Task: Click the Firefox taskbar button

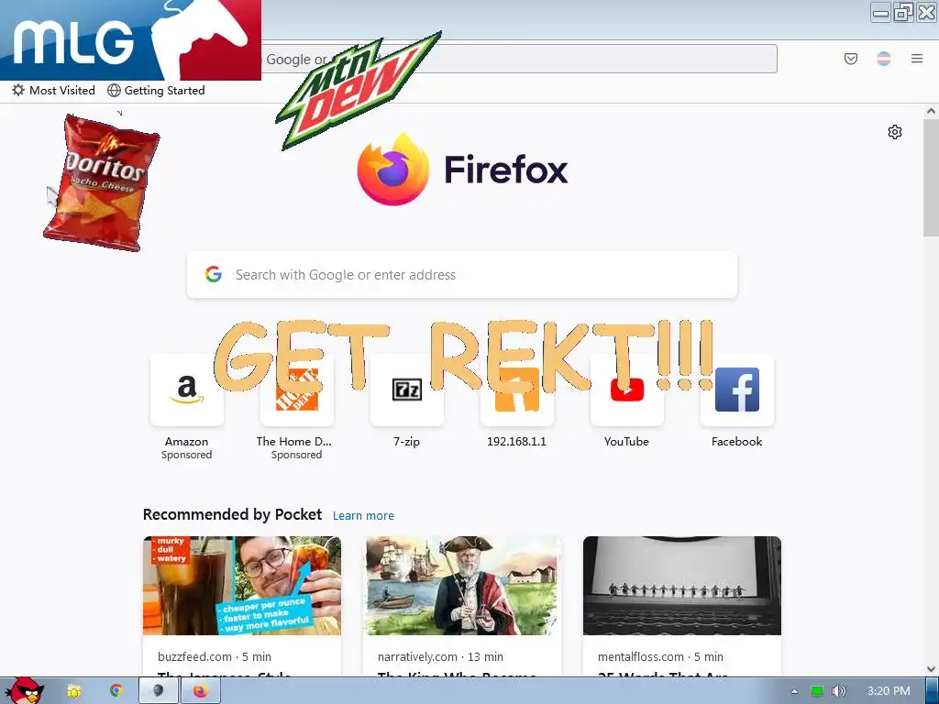Action: click(x=201, y=691)
